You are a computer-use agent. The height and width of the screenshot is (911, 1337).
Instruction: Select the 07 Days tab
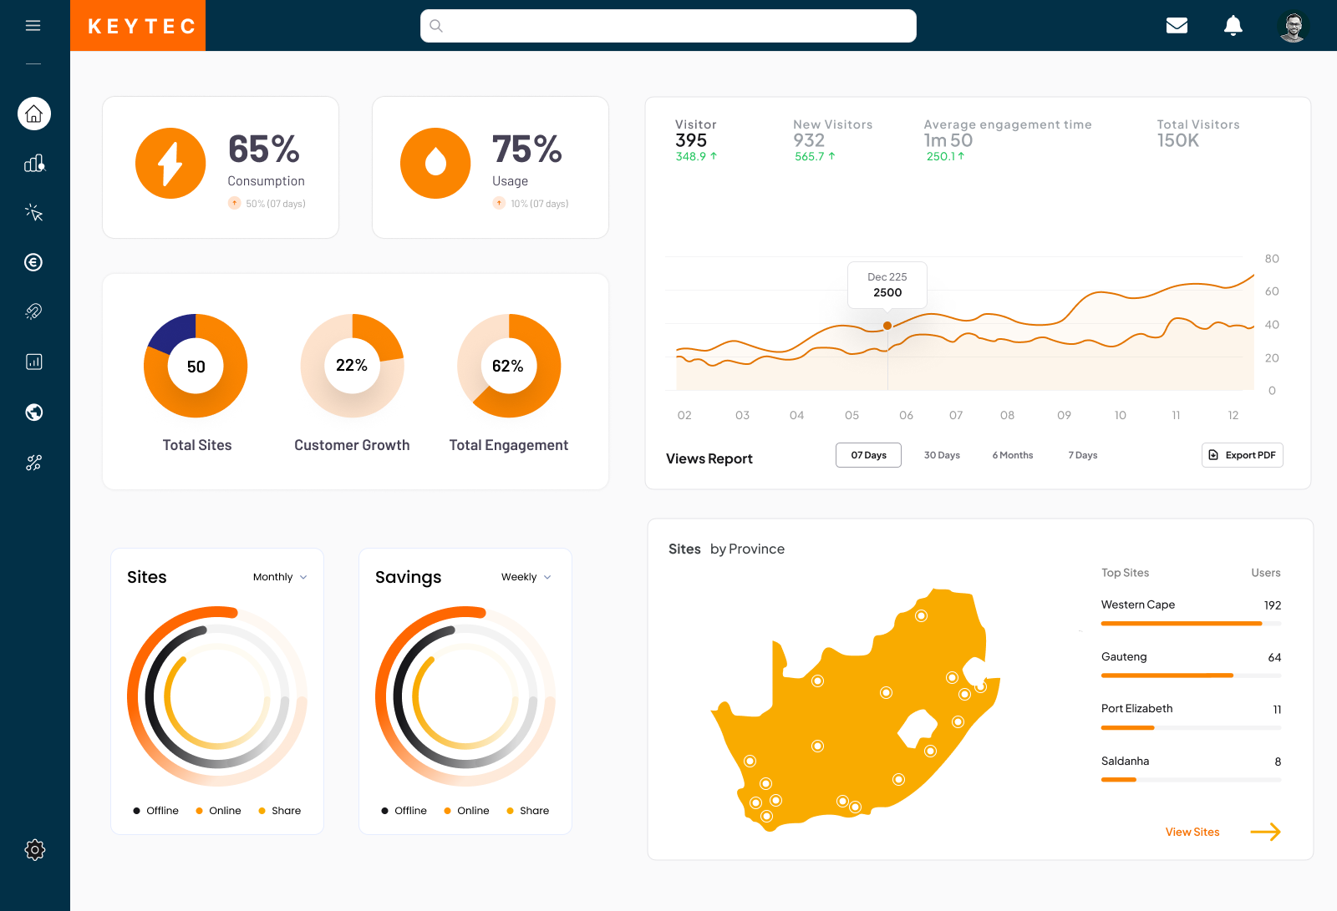click(868, 455)
